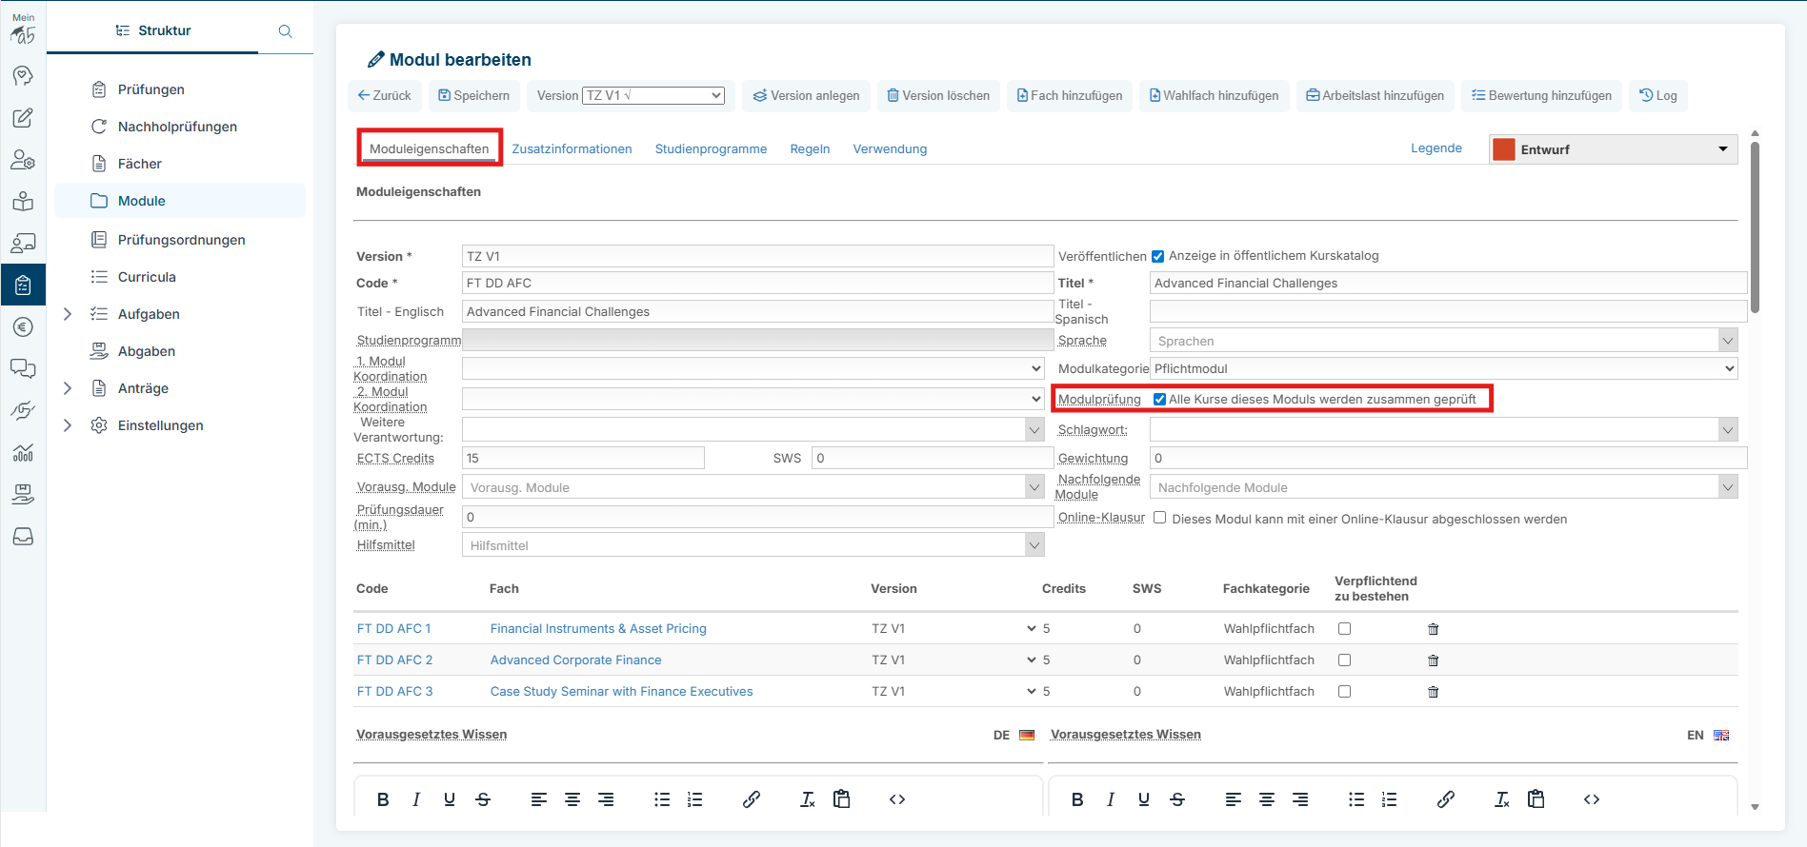Enable the Online-Klausur checkbox
The height and width of the screenshot is (847, 1807).
click(1159, 519)
